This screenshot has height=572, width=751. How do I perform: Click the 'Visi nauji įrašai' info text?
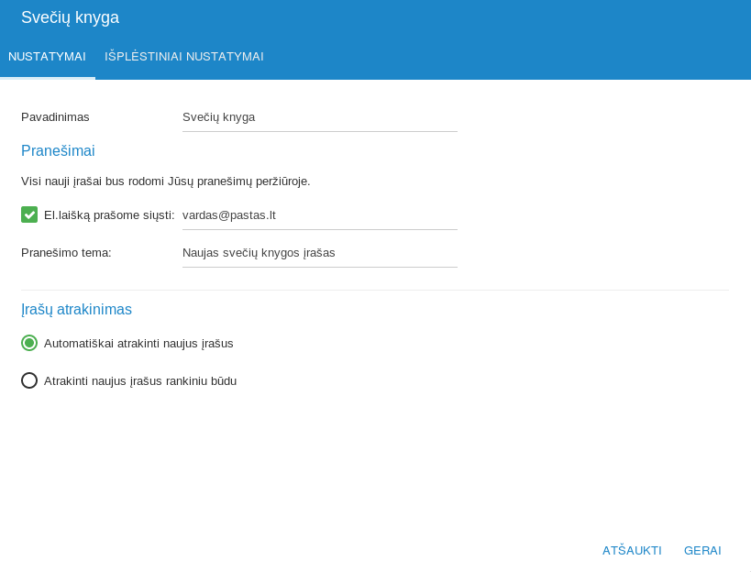(x=165, y=181)
